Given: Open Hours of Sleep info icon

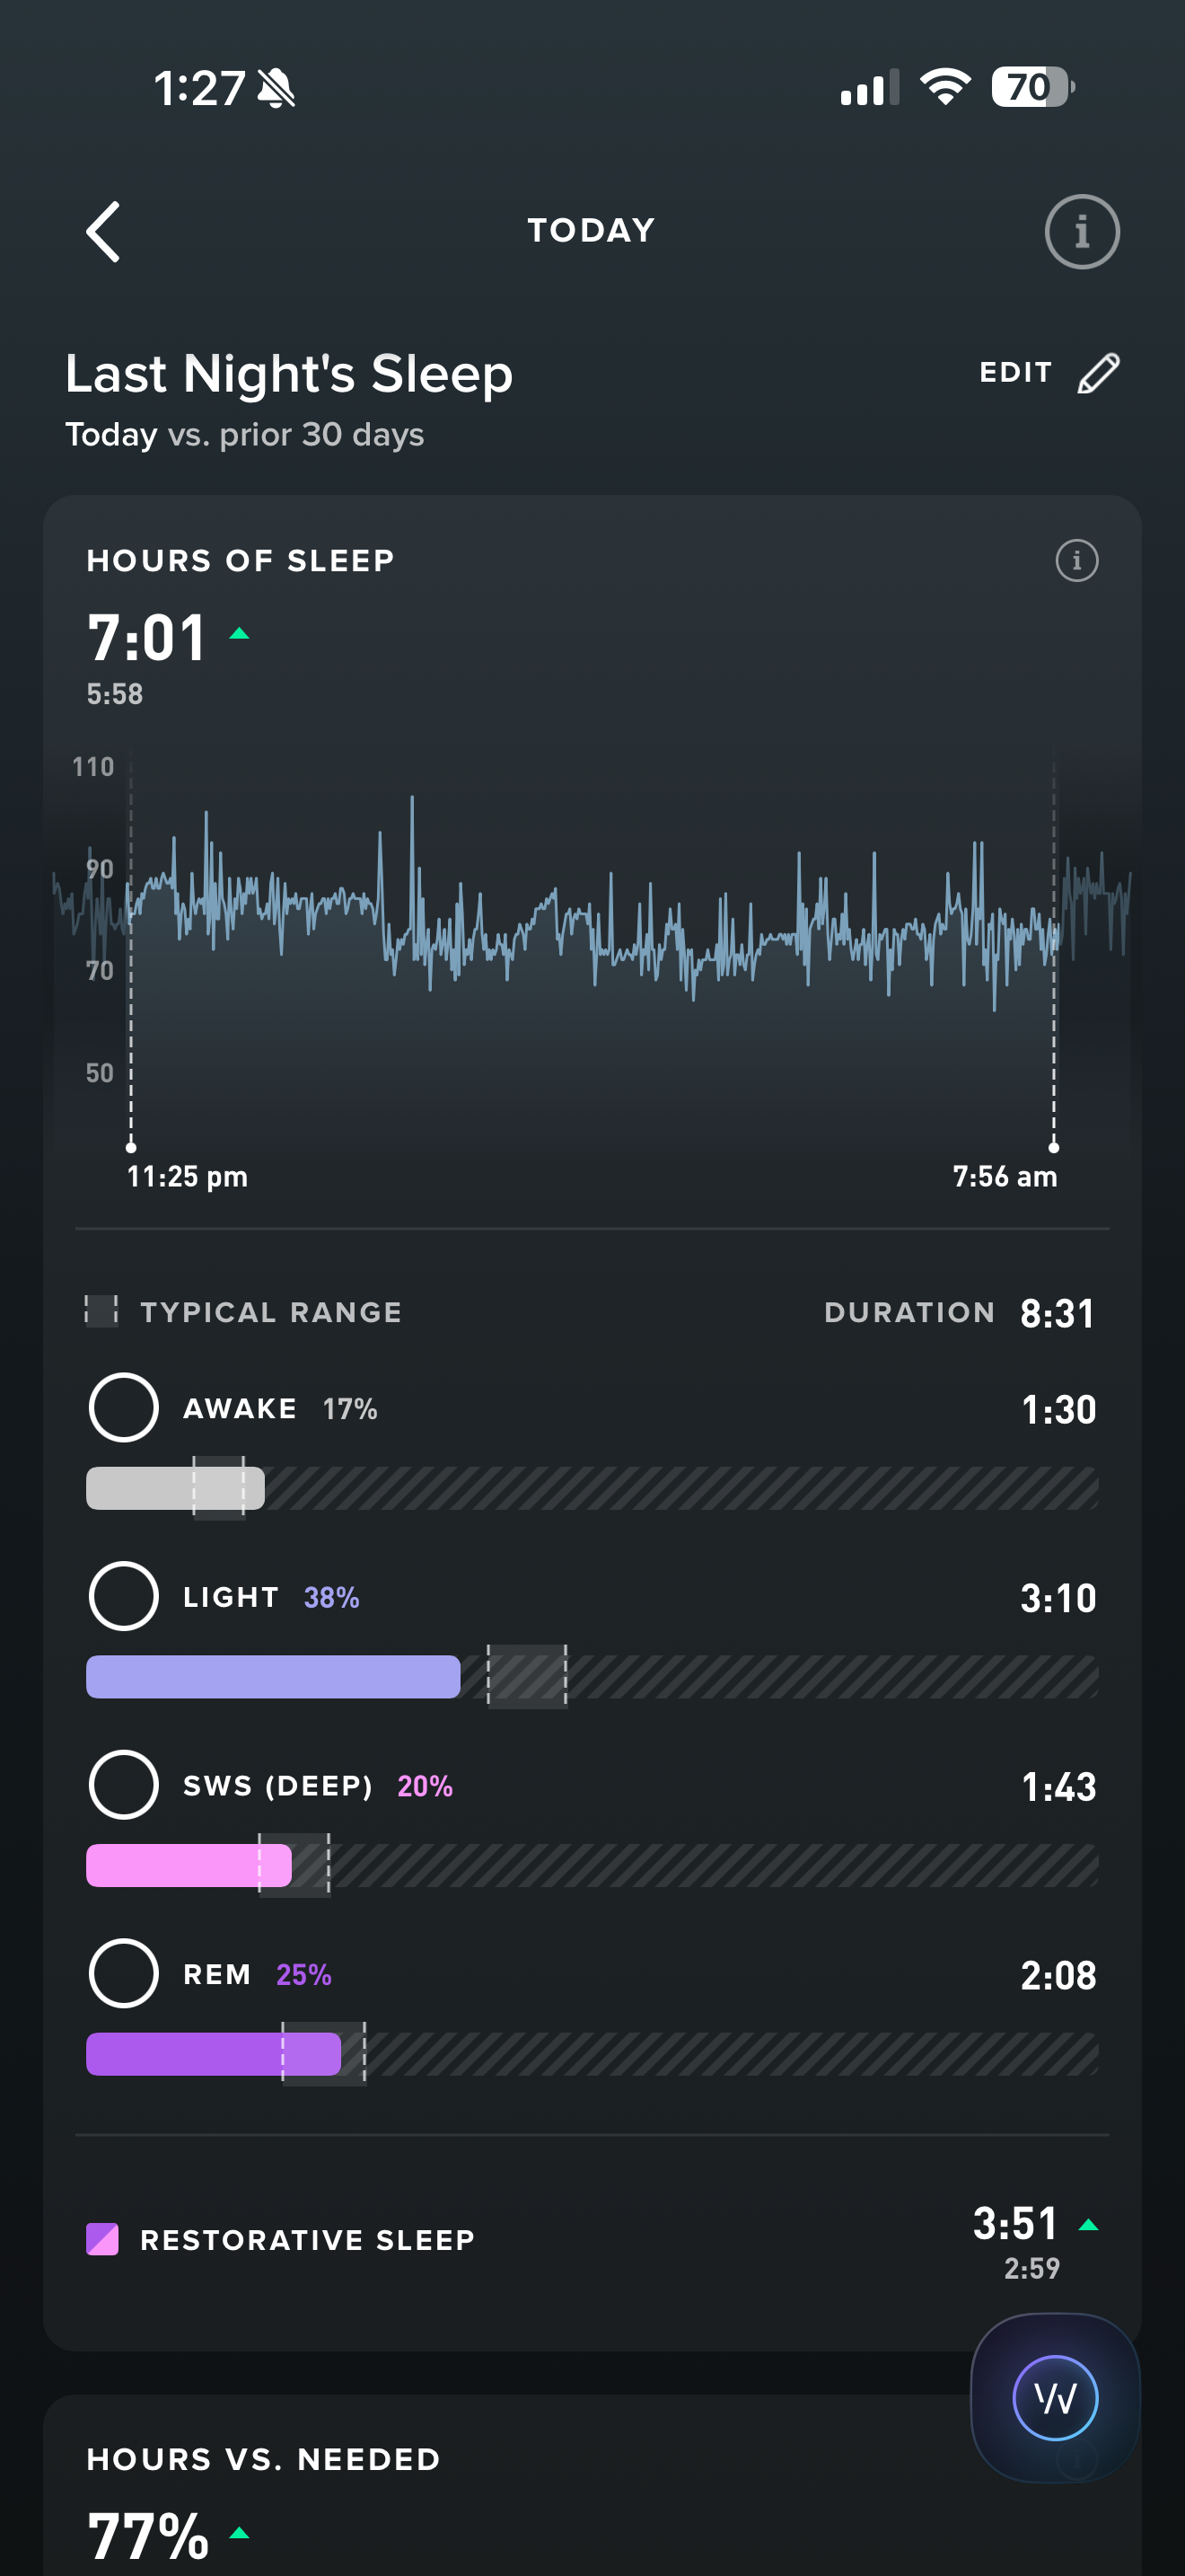Looking at the screenshot, I should (1076, 560).
